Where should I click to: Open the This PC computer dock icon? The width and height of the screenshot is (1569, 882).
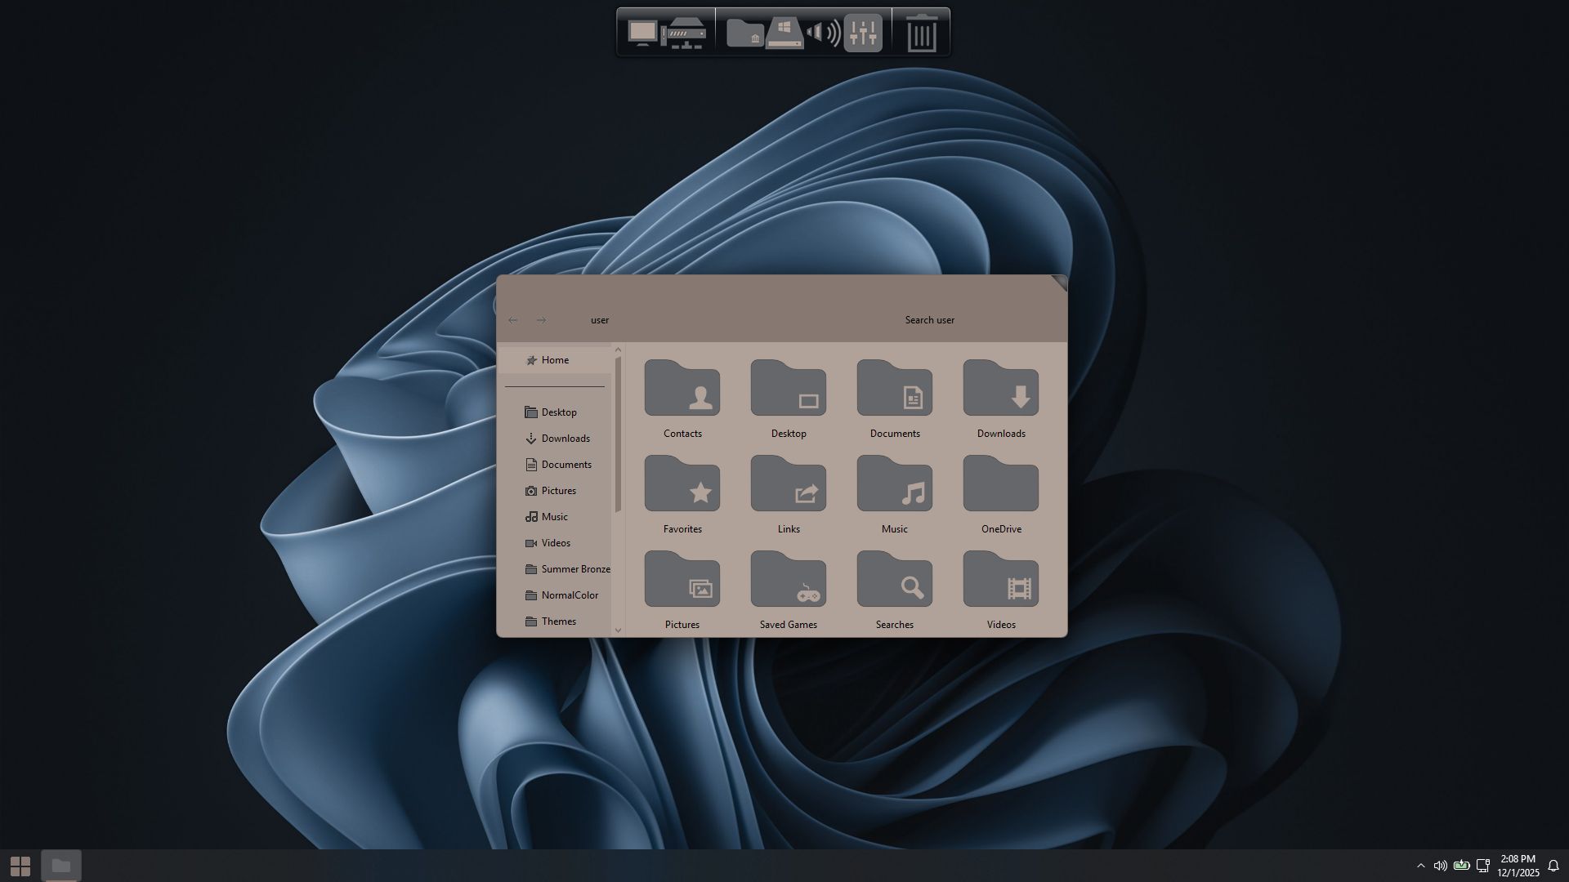pos(642,33)
